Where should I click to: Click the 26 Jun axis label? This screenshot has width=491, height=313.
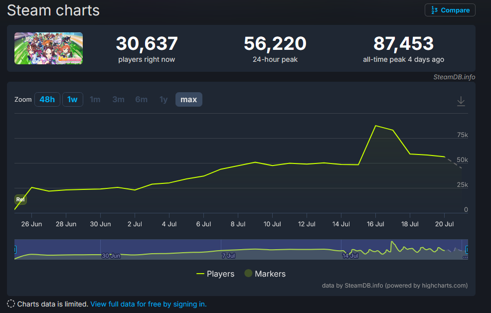click(x=31, y=224)
